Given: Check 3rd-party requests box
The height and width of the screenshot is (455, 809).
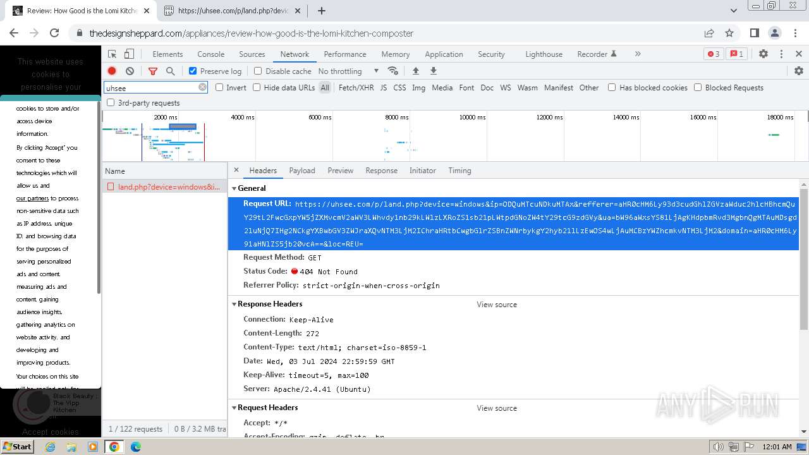Looking at the screenshot, I should click(x=111, y=102).
